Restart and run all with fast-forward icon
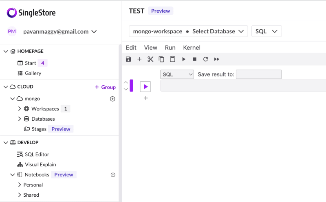 point(217,59)
